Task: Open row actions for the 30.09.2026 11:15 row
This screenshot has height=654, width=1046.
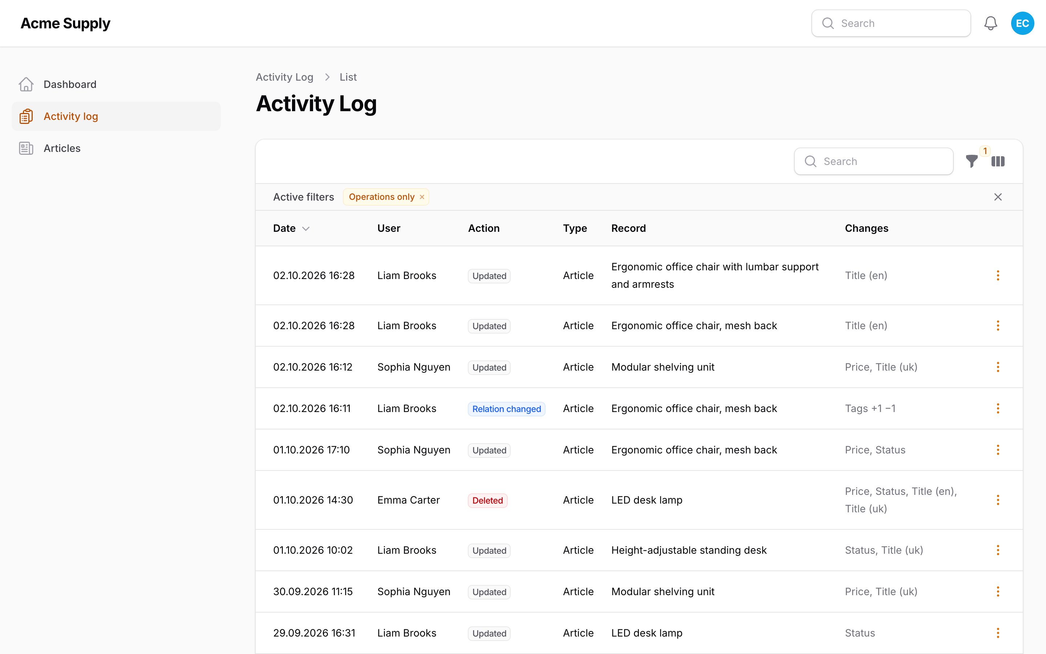Action: [x=998, y=592]
